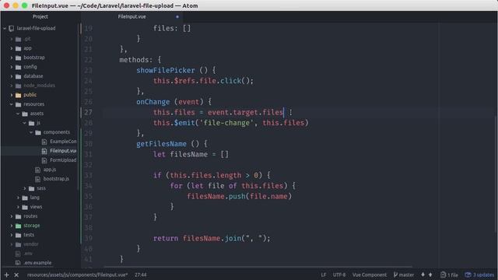Click the plus icon in status bar
Screen dimensions: 498x280
pos(6,275)
